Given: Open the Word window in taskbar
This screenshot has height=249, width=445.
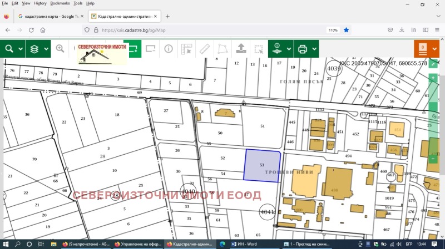Looking at the screenshot, I should tap(239, 243).
